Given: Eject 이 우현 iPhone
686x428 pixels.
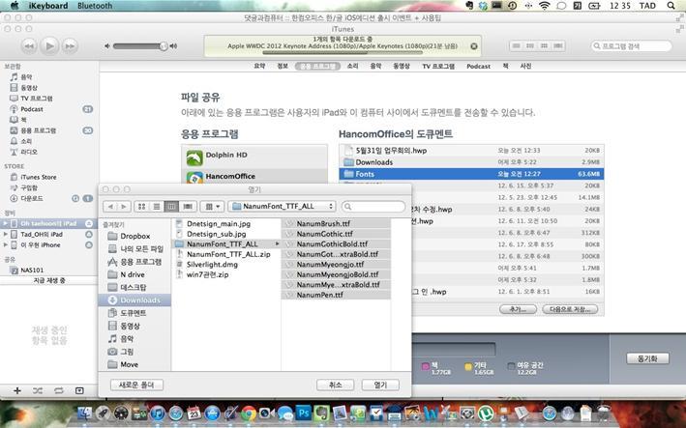Looking at the screenshot, I should pos(89,245).
